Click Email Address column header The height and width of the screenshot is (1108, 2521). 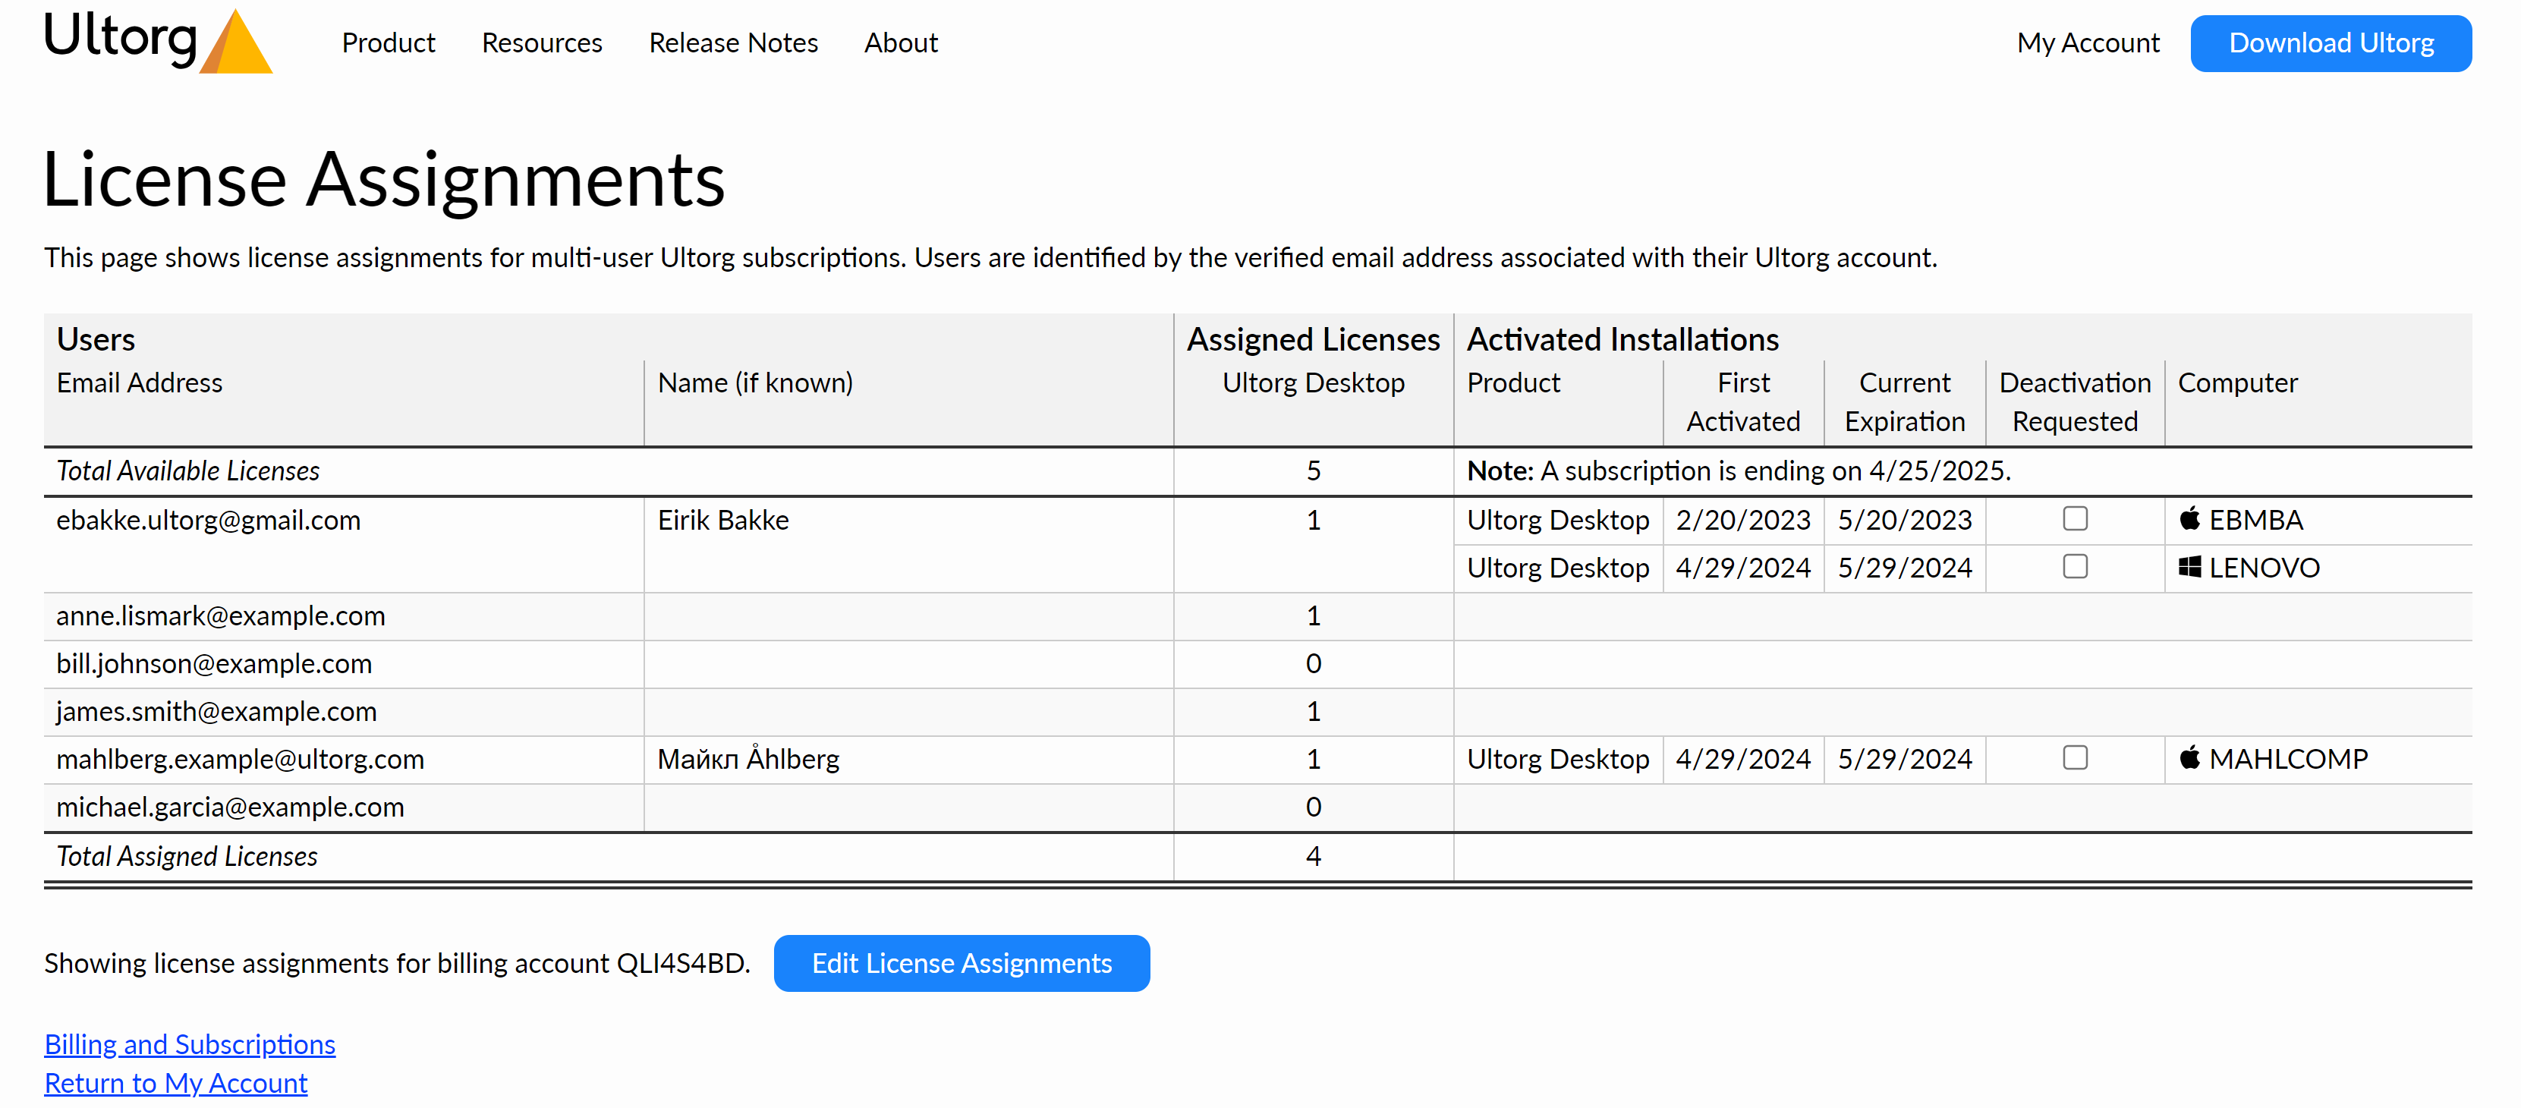(x=139, y=382)
